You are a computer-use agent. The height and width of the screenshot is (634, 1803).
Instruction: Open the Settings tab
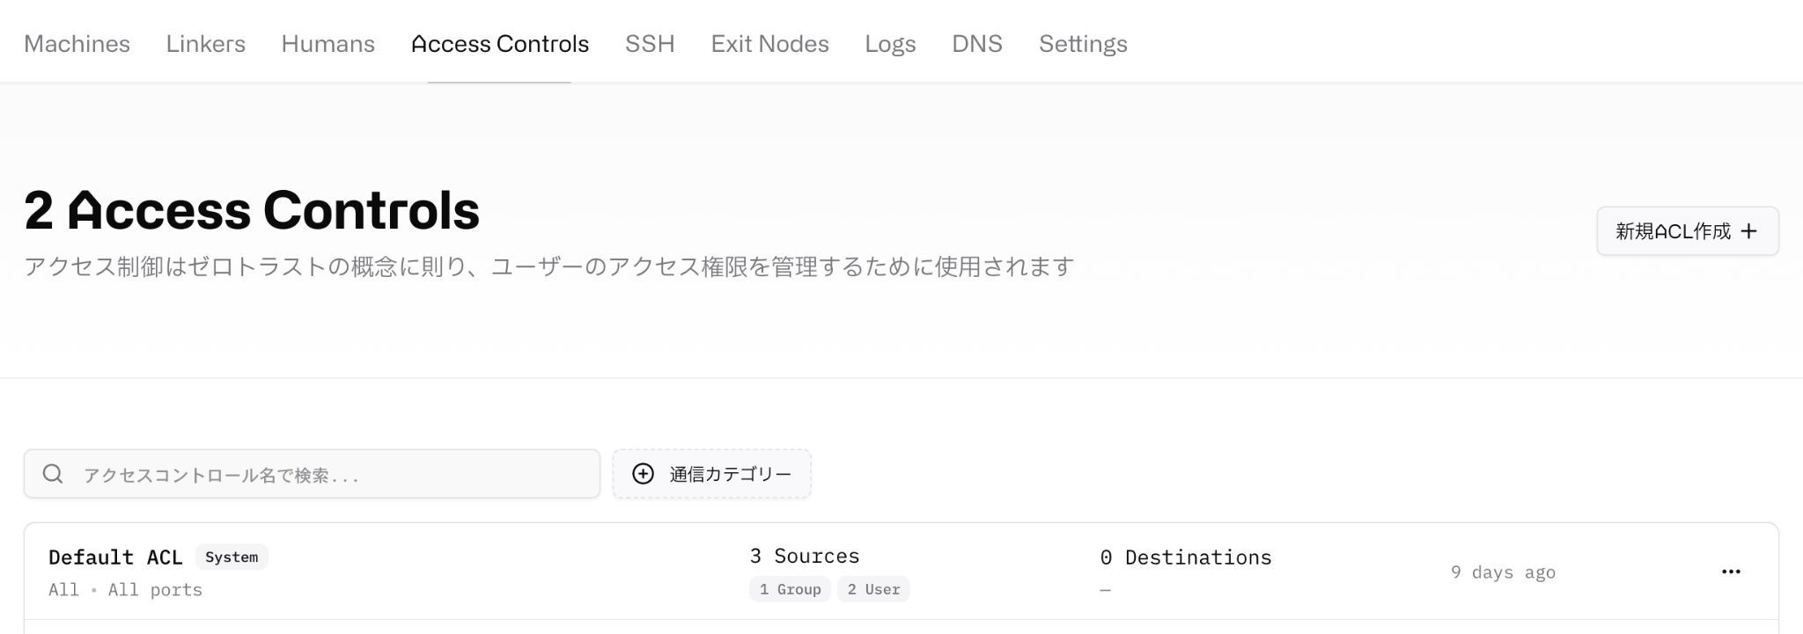tap(1083, 44)
